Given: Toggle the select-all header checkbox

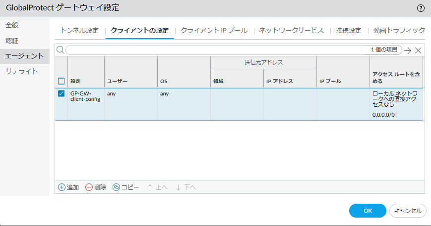Looking at the screenshot, I should (62, 81).
